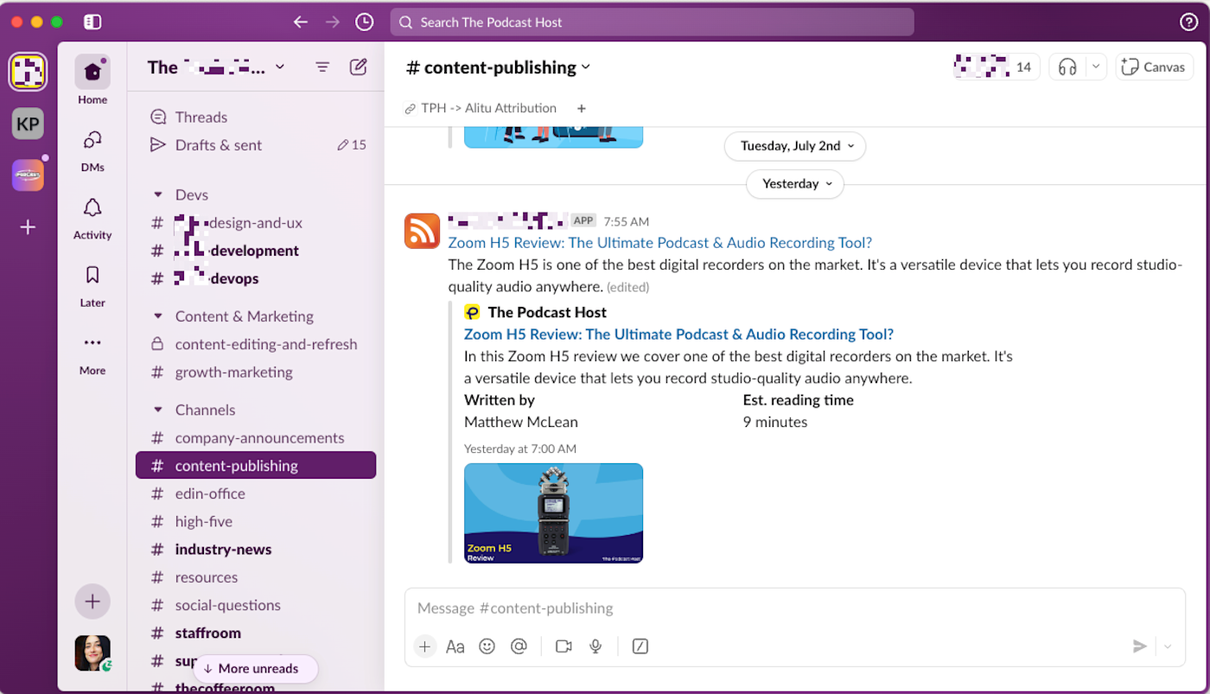Image resolution: width=1210 pixels, height=694 pixels.
Task: Open the development channel
Action: (256, 251)
